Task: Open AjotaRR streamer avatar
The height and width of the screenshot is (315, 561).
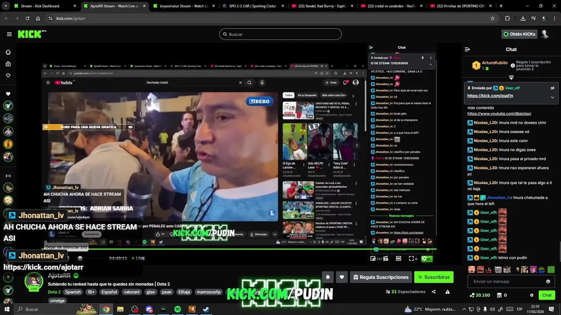Action: [x=34, y=282]
